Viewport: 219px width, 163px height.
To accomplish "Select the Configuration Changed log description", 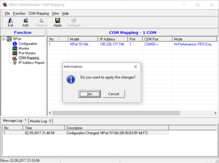I will pyautogui.click(x=107, y=133).
